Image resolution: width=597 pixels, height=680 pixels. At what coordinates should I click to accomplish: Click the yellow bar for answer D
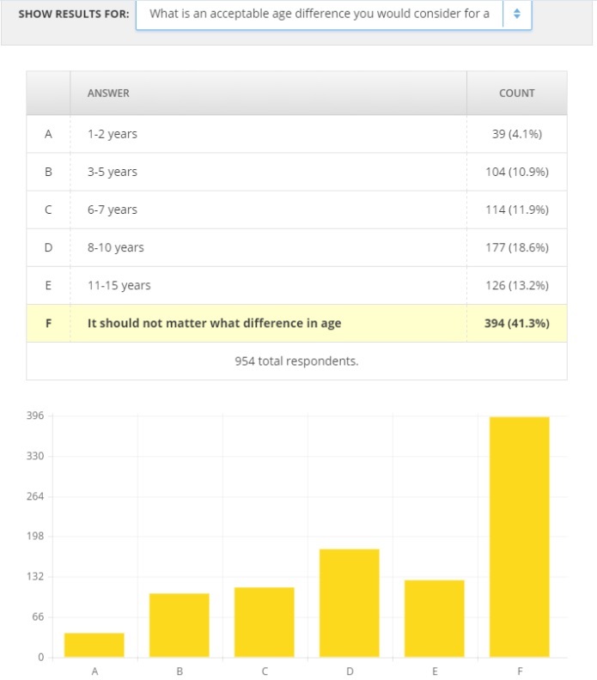[350, 603]
